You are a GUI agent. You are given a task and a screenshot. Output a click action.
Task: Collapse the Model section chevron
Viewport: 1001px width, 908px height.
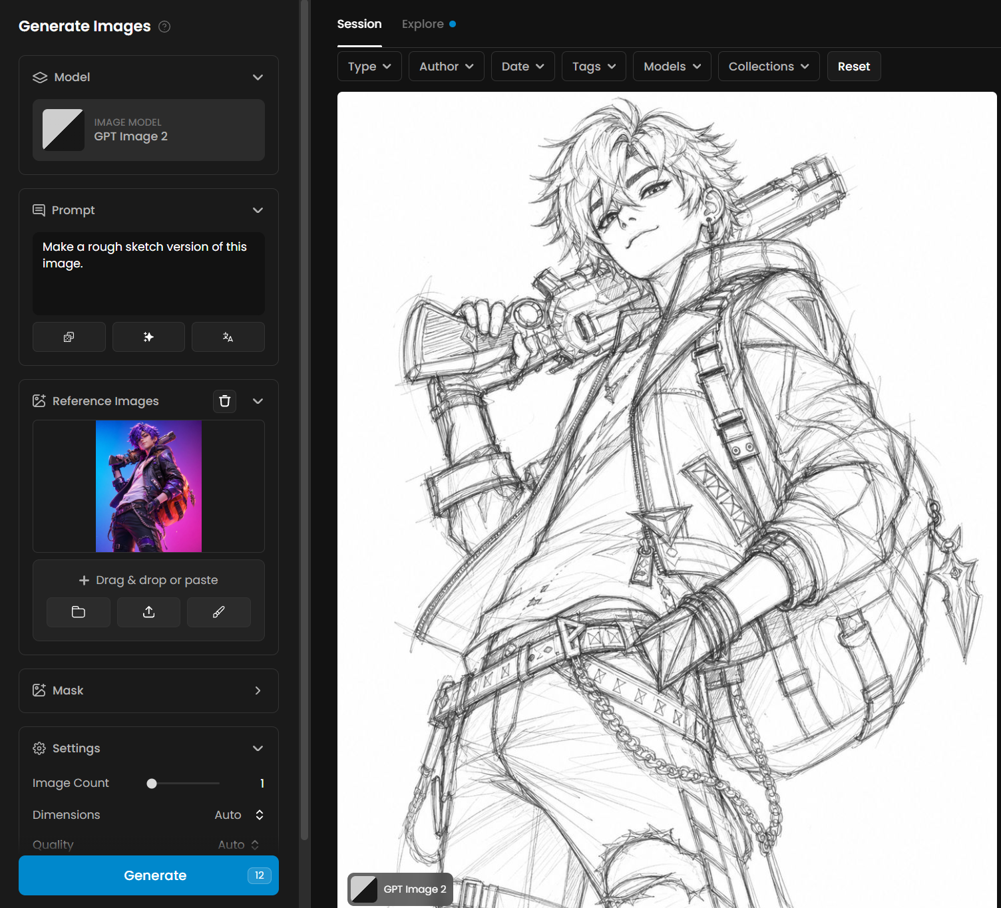click(x=258, y=77)
